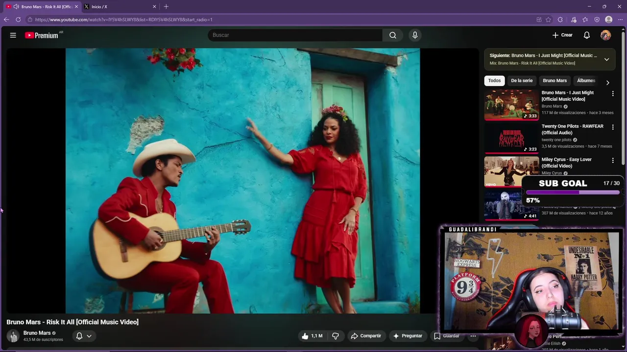
Task: Open browser extensions puzzle icon
Action: (560, 20)
